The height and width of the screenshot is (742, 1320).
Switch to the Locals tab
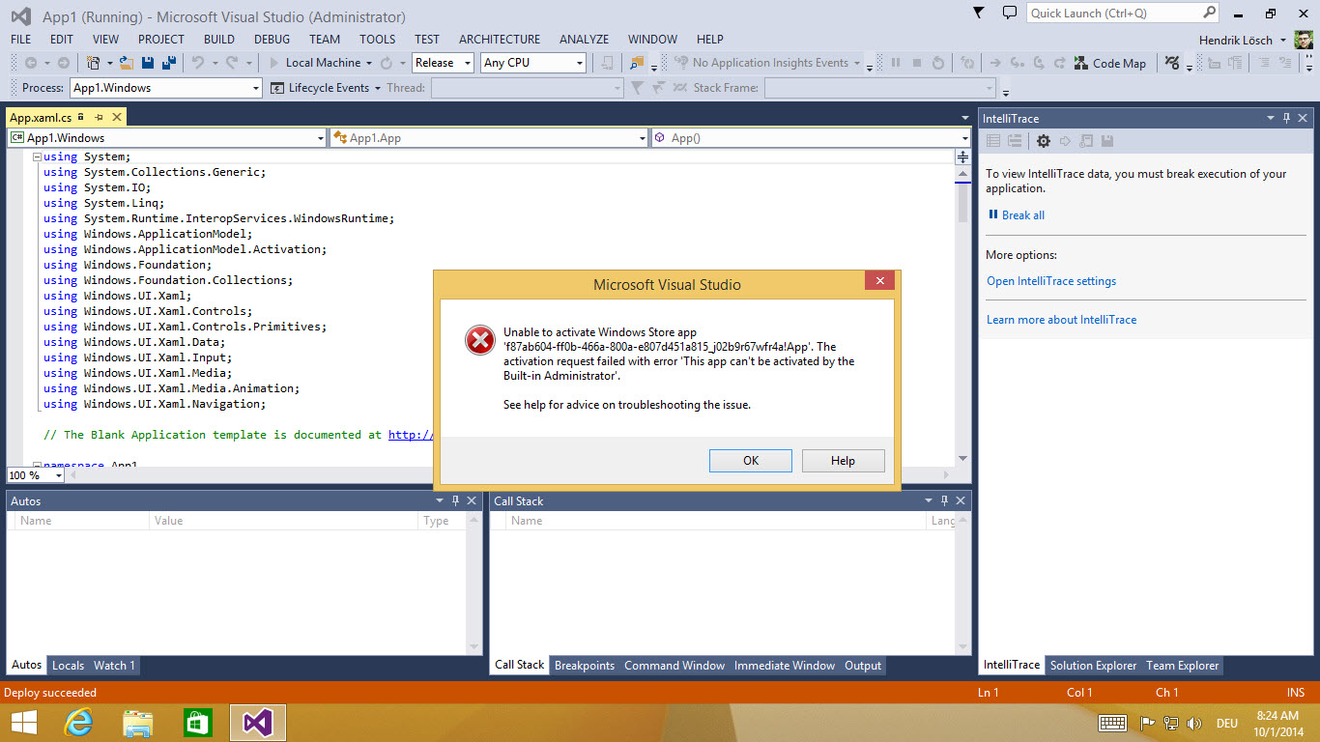(x=68, y=666)
